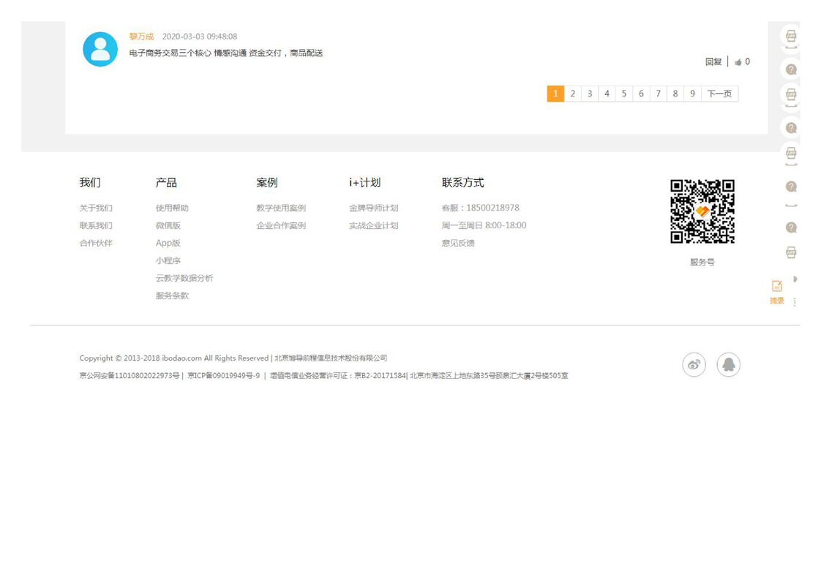Click 回复 to reply to the comment

tap(713, 62)
